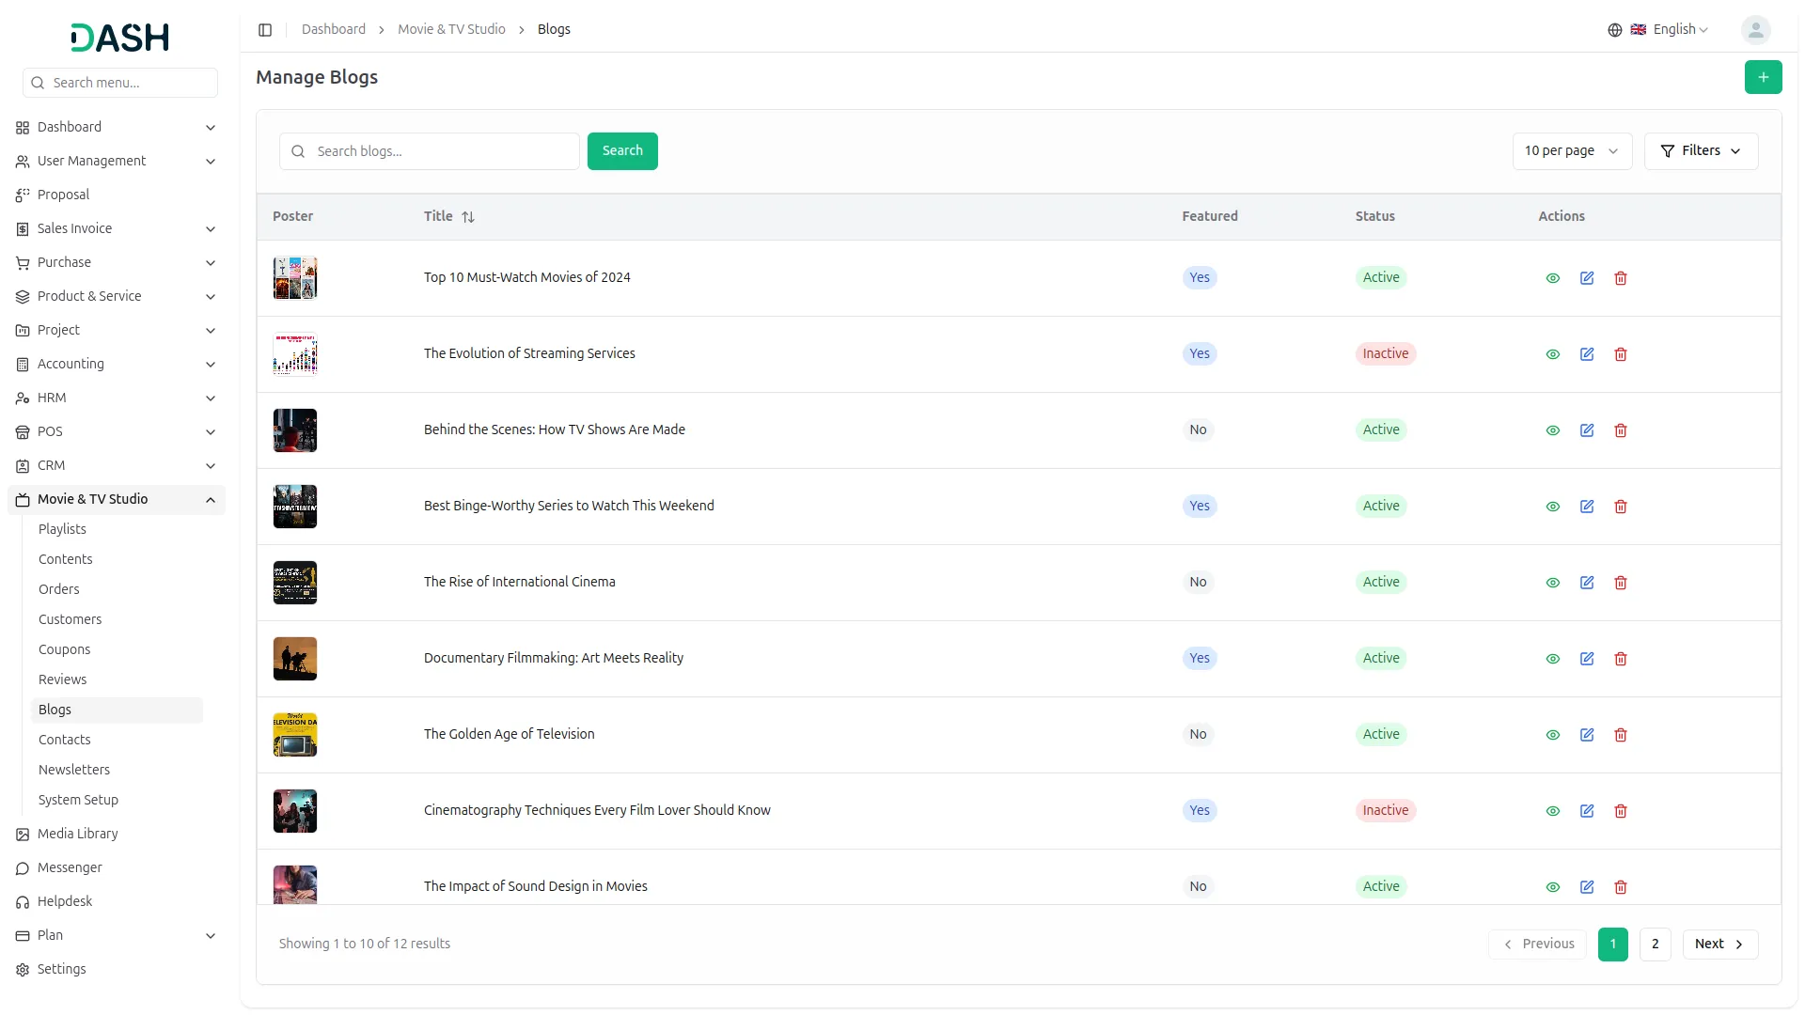Viewport: 1805px width, 1015px height.
Task: Delete the Top 10 Must-Watch Movies blog
Action: click(1621, 278)
